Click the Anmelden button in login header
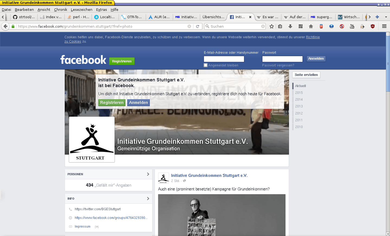This screenshot has width=390, height=236. point(316,59)
